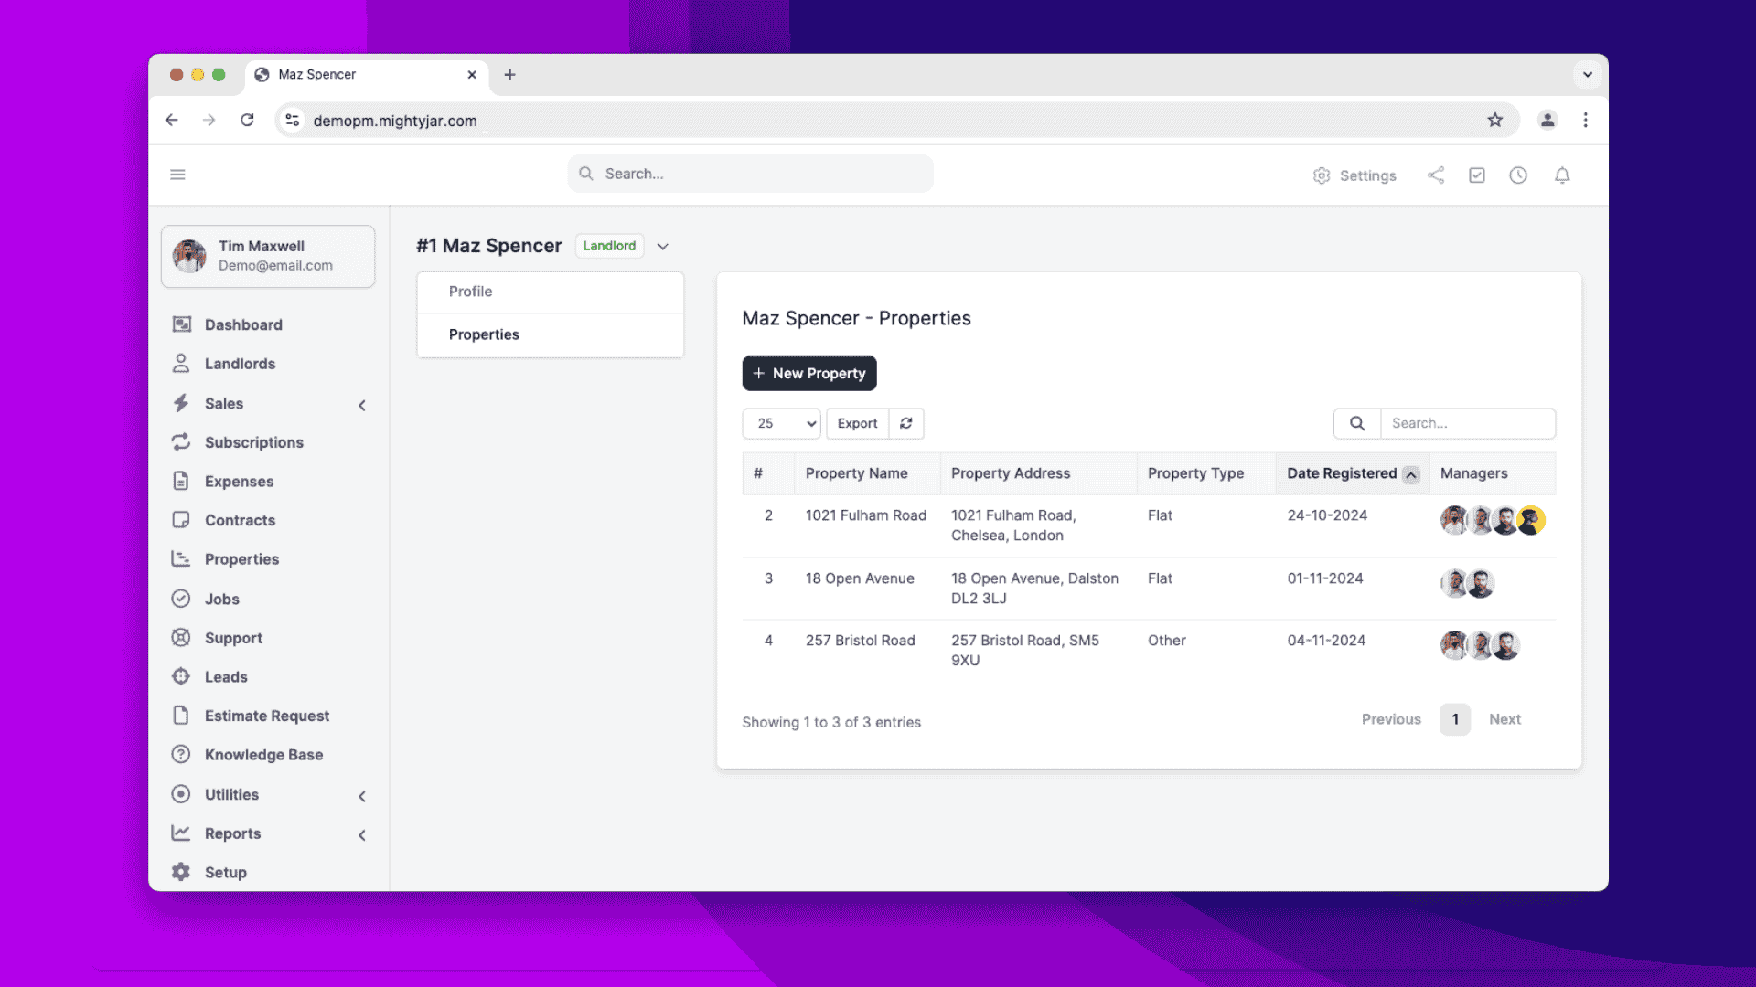The image size is (1756, 987).
Task: Click the site info icon in address bar
Action: [x=292, y=120]
